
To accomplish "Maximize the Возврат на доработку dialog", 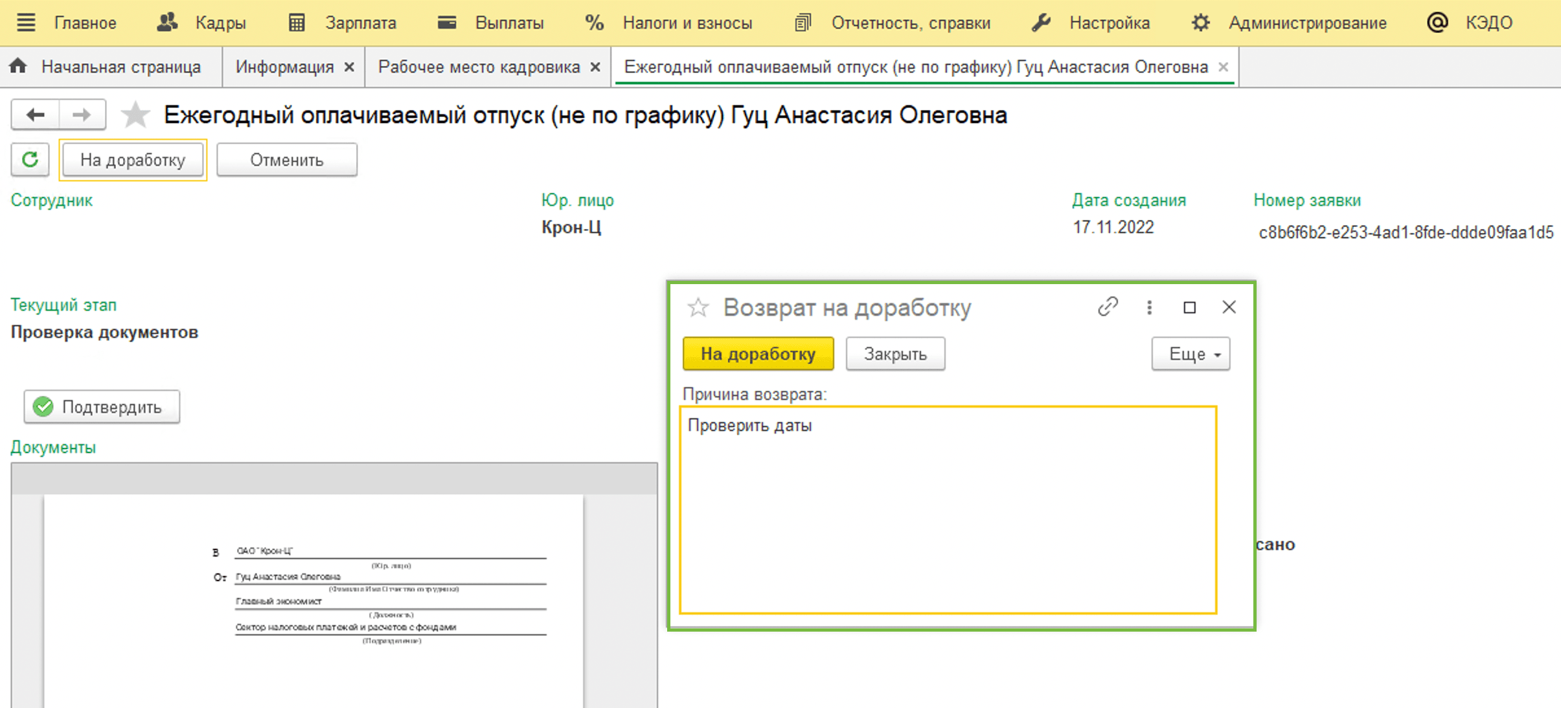I will (1189, 307).
